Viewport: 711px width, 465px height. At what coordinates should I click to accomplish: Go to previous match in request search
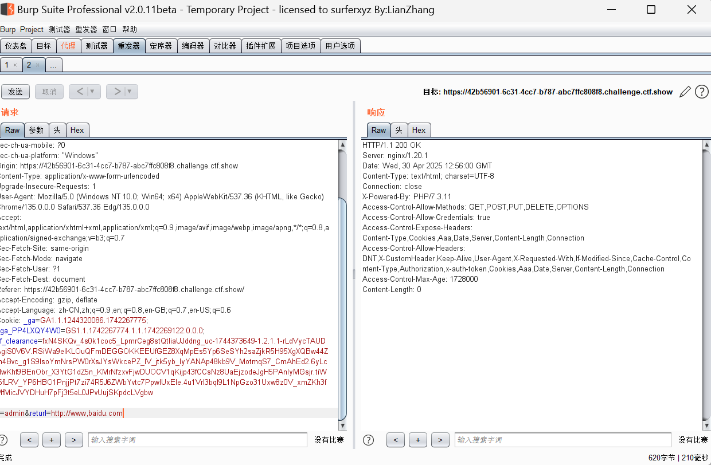point(29,440)
